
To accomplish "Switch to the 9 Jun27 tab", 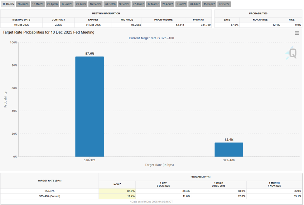I will [x=181, y=4].
